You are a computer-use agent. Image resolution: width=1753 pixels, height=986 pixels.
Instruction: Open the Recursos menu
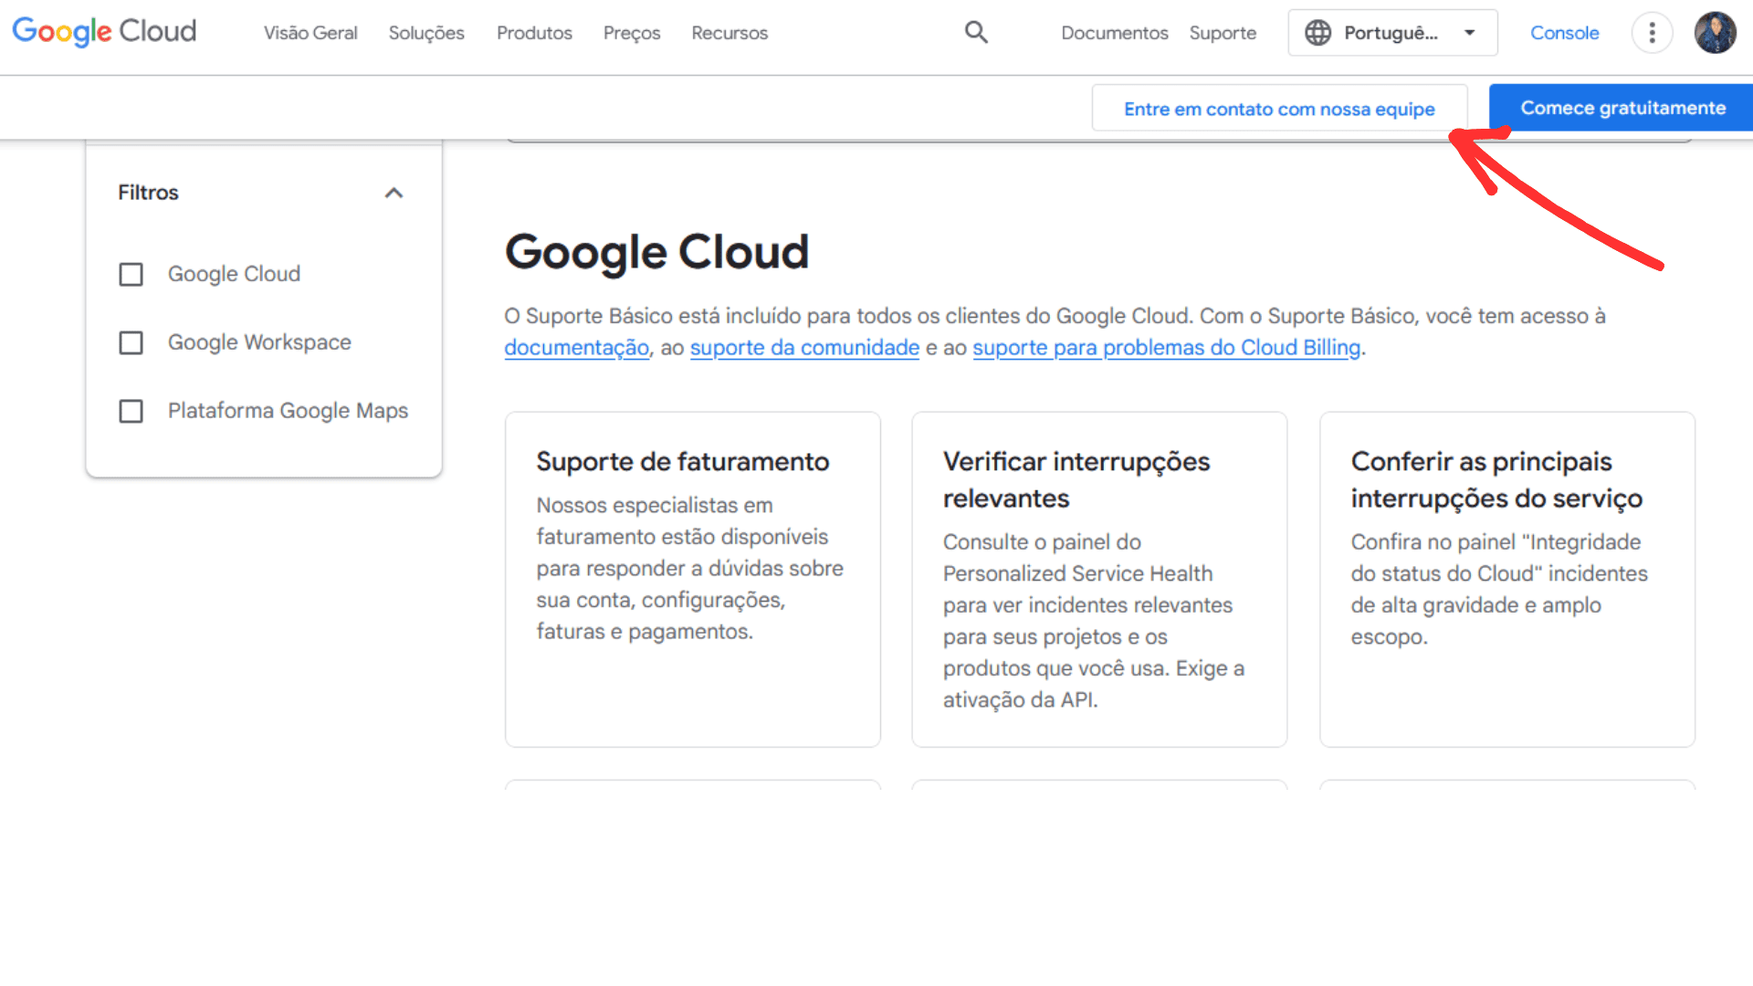(x=730, y=33)
